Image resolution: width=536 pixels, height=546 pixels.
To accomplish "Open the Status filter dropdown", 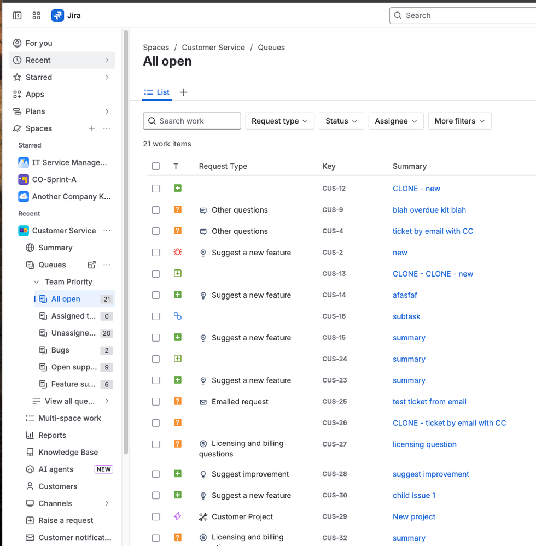I will (x=341, y=121).
